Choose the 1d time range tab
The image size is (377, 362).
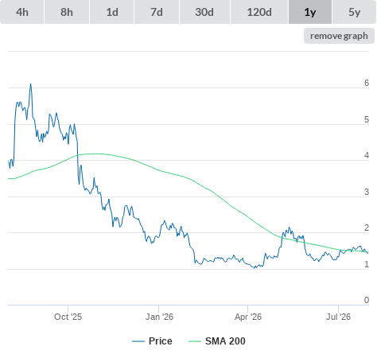112,12
